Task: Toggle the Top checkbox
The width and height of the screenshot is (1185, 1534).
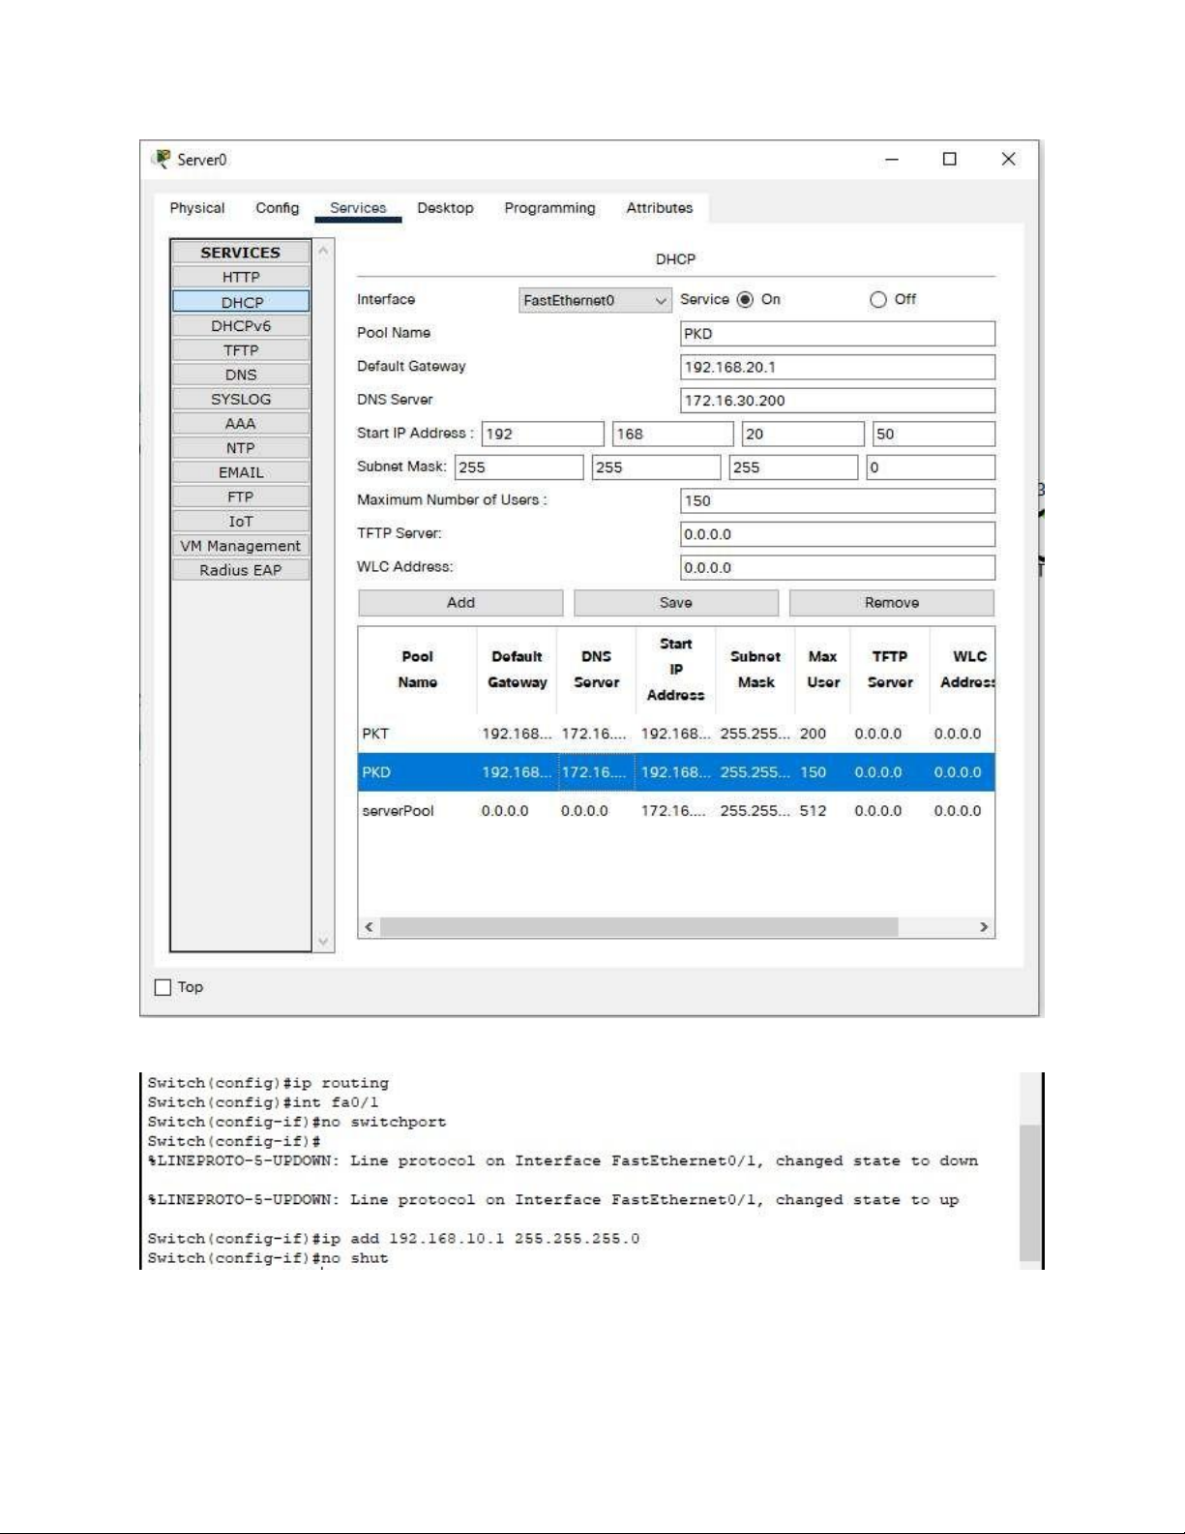Action: [163, 987]
